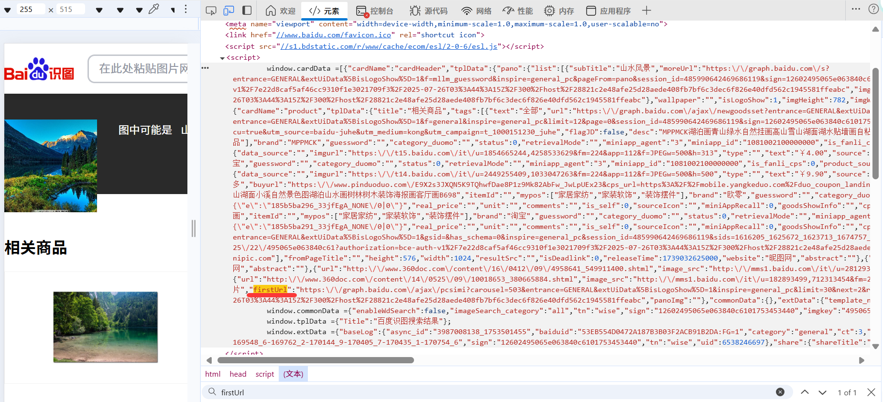This screenshot has height=402, width=883.
Task: Click the mountain lake query thumbnail
Action: 51,165
